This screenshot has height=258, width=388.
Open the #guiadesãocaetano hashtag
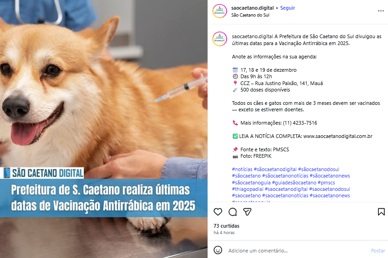(x=294, y=183)
